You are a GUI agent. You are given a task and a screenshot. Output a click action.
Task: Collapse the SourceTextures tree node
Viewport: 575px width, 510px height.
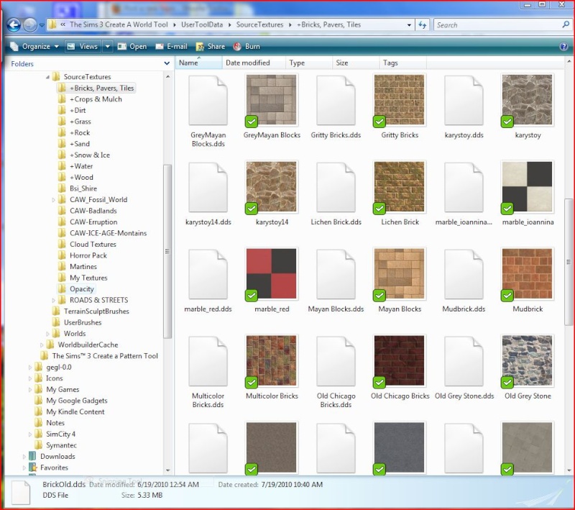[x=47, y=77]
